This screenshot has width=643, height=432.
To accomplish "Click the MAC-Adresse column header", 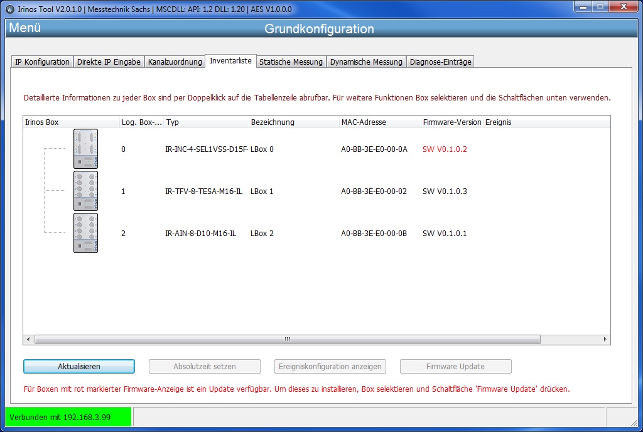I will coord(380,122).
